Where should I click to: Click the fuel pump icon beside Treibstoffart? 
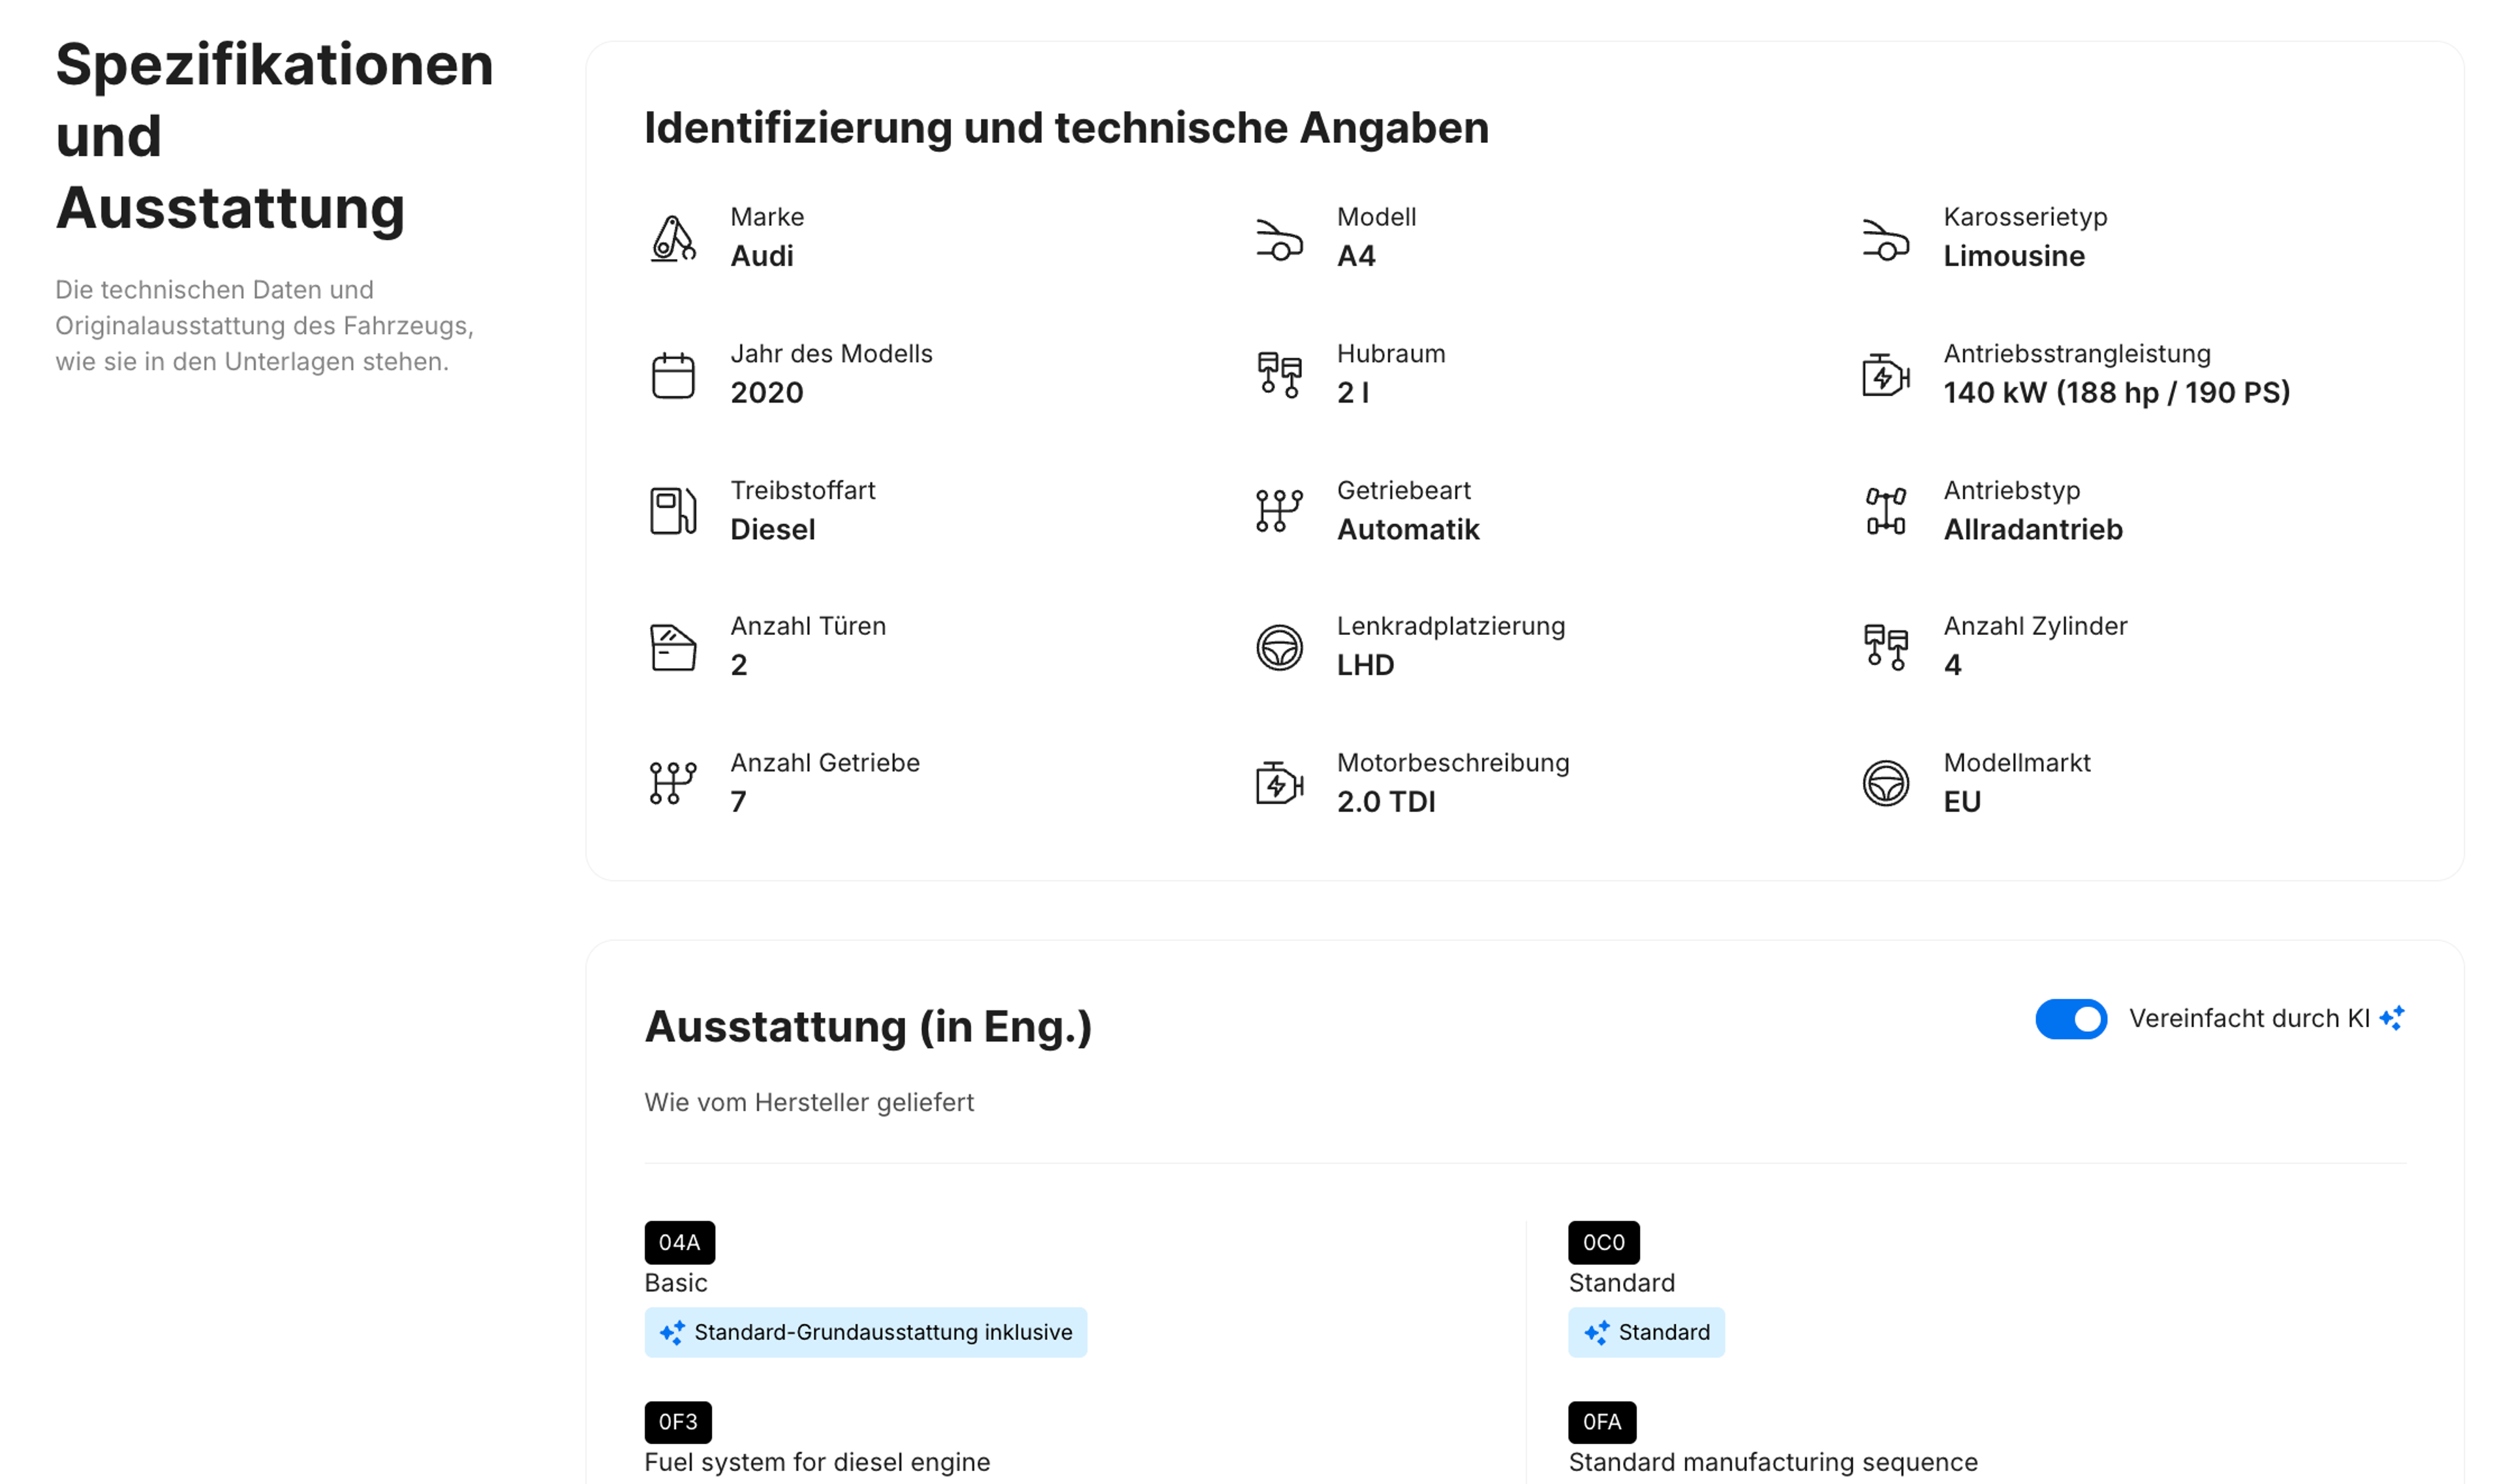(672, 510)
